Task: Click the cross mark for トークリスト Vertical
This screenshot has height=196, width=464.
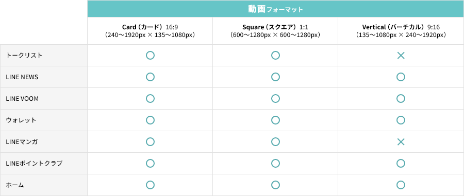Action: pyautogui.click(x=401, y=56)
